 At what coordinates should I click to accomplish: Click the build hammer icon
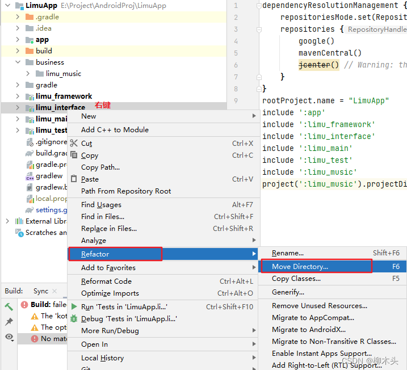click(9, 306)
